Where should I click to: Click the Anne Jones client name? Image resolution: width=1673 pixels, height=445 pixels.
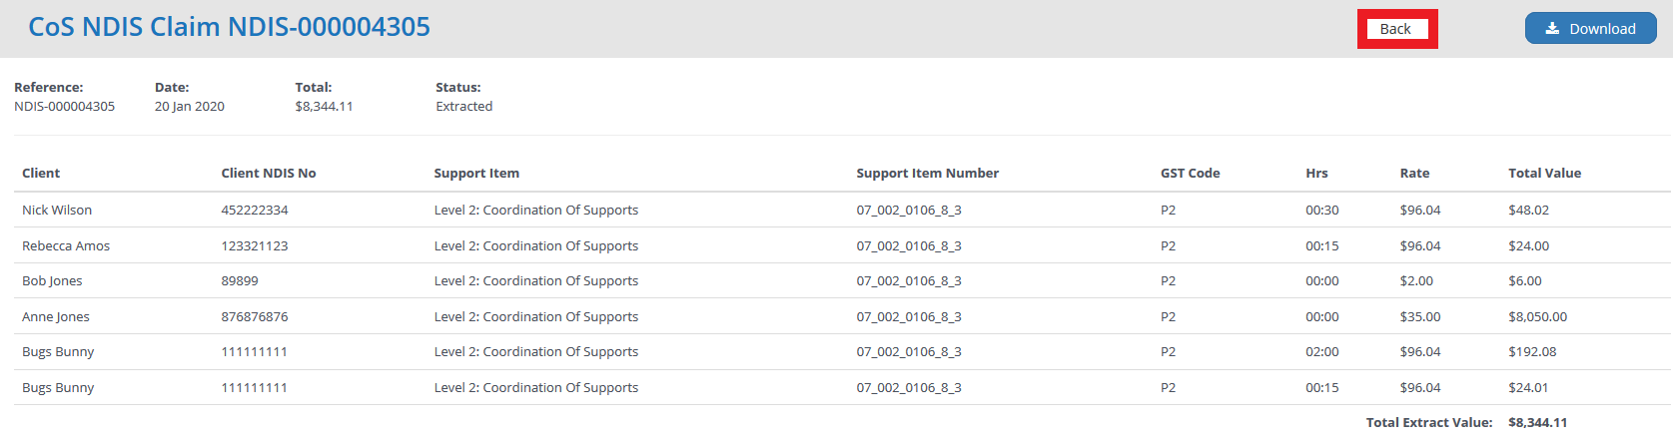(56, 316)
